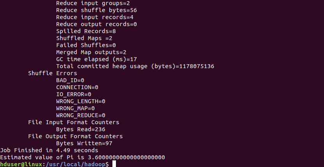Click the Estimated value of Pi line
The height and width of the screenshot is (167, 324).
[x=82, y=157]
